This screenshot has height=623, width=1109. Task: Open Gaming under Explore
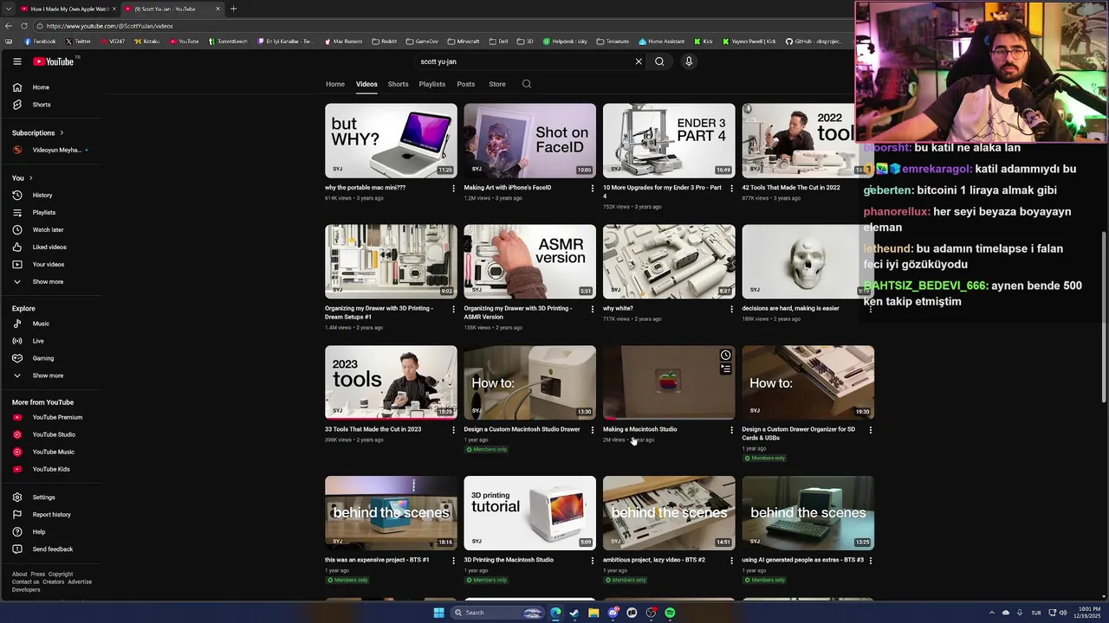point(52,358)
